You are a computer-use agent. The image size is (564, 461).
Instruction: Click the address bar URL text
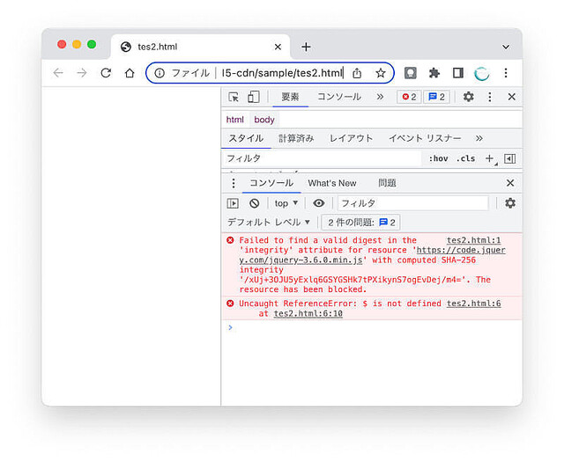(282, 73)
